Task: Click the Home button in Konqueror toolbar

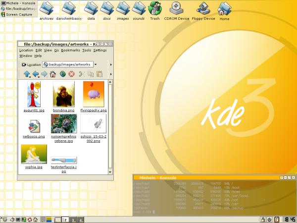Action: tap(53, 74)
